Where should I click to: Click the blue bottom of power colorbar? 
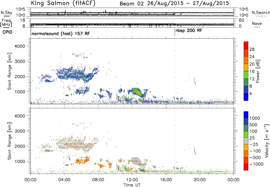click(246, 97)
